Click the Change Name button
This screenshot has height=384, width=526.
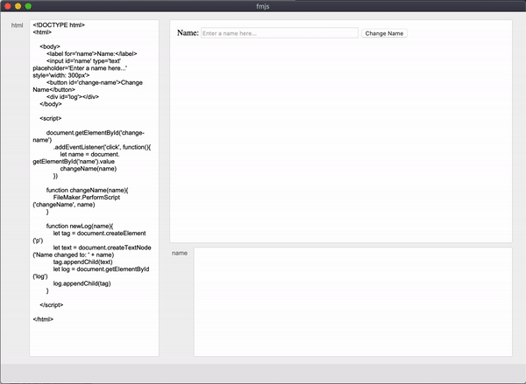(x=384, y=33)
